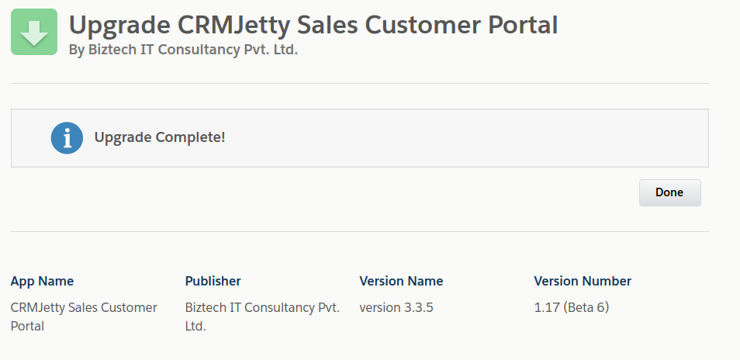Select the Version Name column header
The width and height of the screenshot is (740, 360).
[401, 281]
